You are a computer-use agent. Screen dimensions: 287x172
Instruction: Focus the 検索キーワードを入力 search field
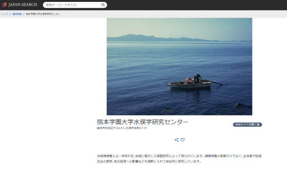pos(73,5)
